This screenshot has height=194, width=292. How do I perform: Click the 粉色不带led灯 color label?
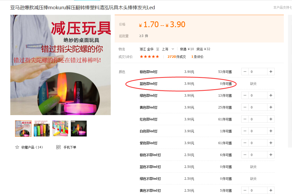(150, 155)
